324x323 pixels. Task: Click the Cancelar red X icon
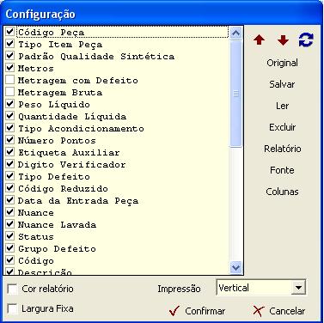tap(259, 311)
